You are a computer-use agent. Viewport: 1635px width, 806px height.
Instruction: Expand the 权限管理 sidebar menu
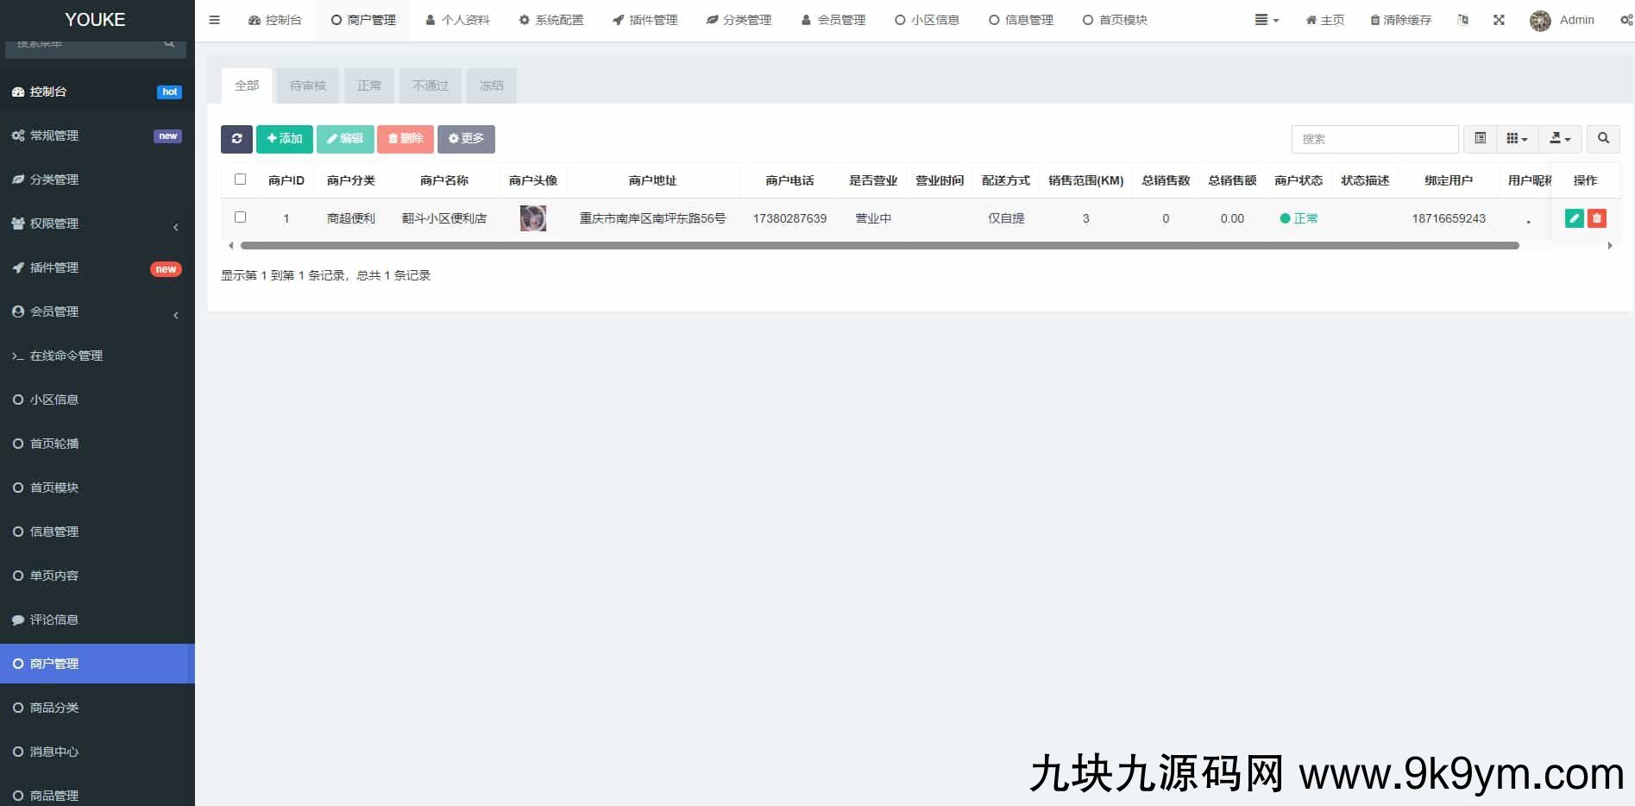[x=97, y=224]
